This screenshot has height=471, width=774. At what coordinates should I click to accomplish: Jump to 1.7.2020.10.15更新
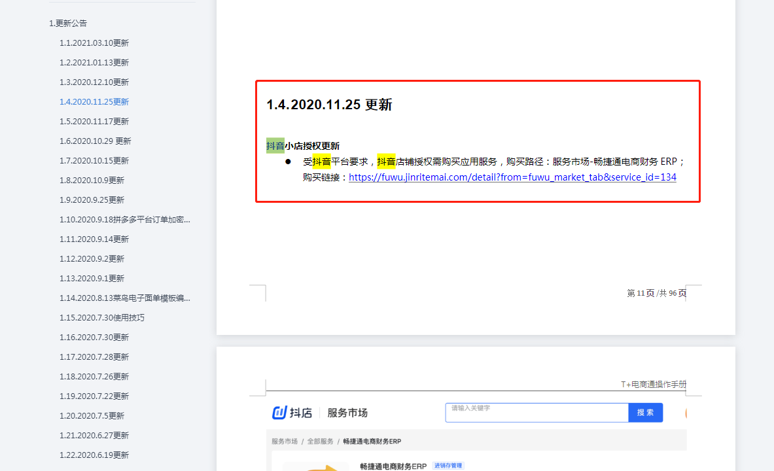point(94,160)
